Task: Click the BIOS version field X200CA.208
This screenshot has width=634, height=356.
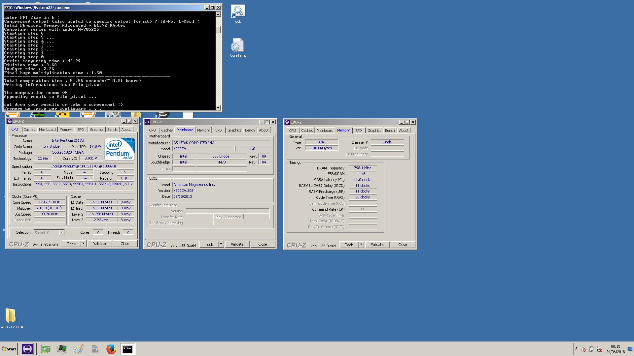Action: point(221,191)
